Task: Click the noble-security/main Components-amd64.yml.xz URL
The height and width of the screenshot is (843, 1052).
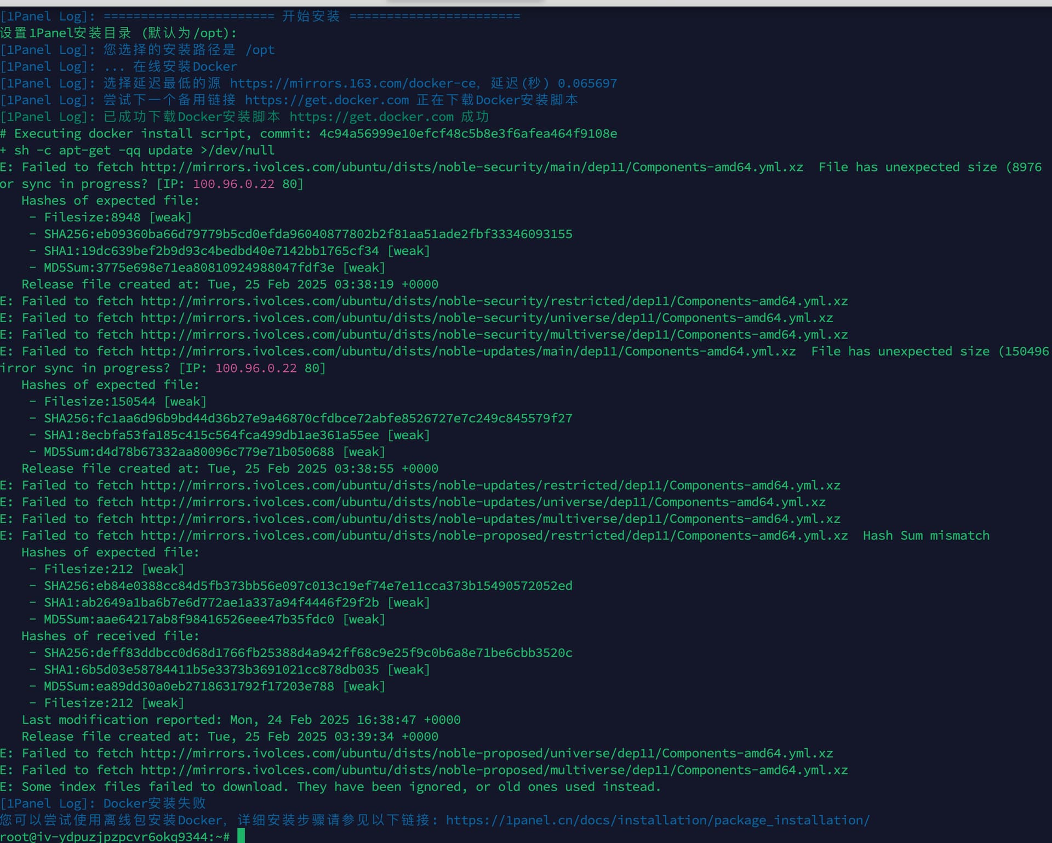Action: tap(472, 167)
